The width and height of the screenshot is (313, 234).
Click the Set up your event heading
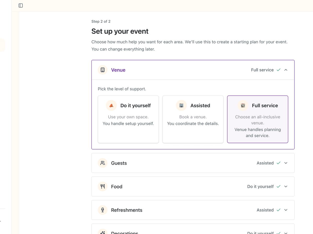tap(120, 31)
